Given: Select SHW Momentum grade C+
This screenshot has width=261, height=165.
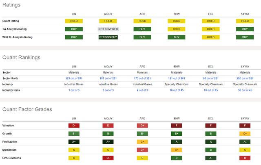Looking at the screenshot, I should pyautogui.click(x=177, y=150).
